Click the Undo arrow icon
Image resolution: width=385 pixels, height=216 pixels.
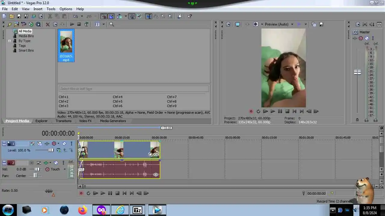(75, 16)
